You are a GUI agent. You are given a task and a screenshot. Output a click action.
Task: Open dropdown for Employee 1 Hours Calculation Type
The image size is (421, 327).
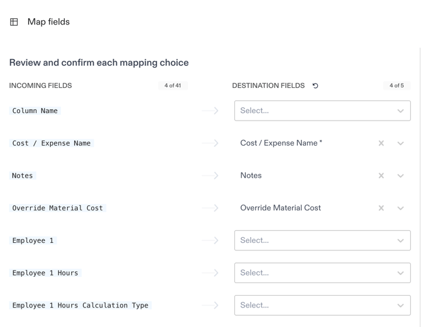[322, 306]
